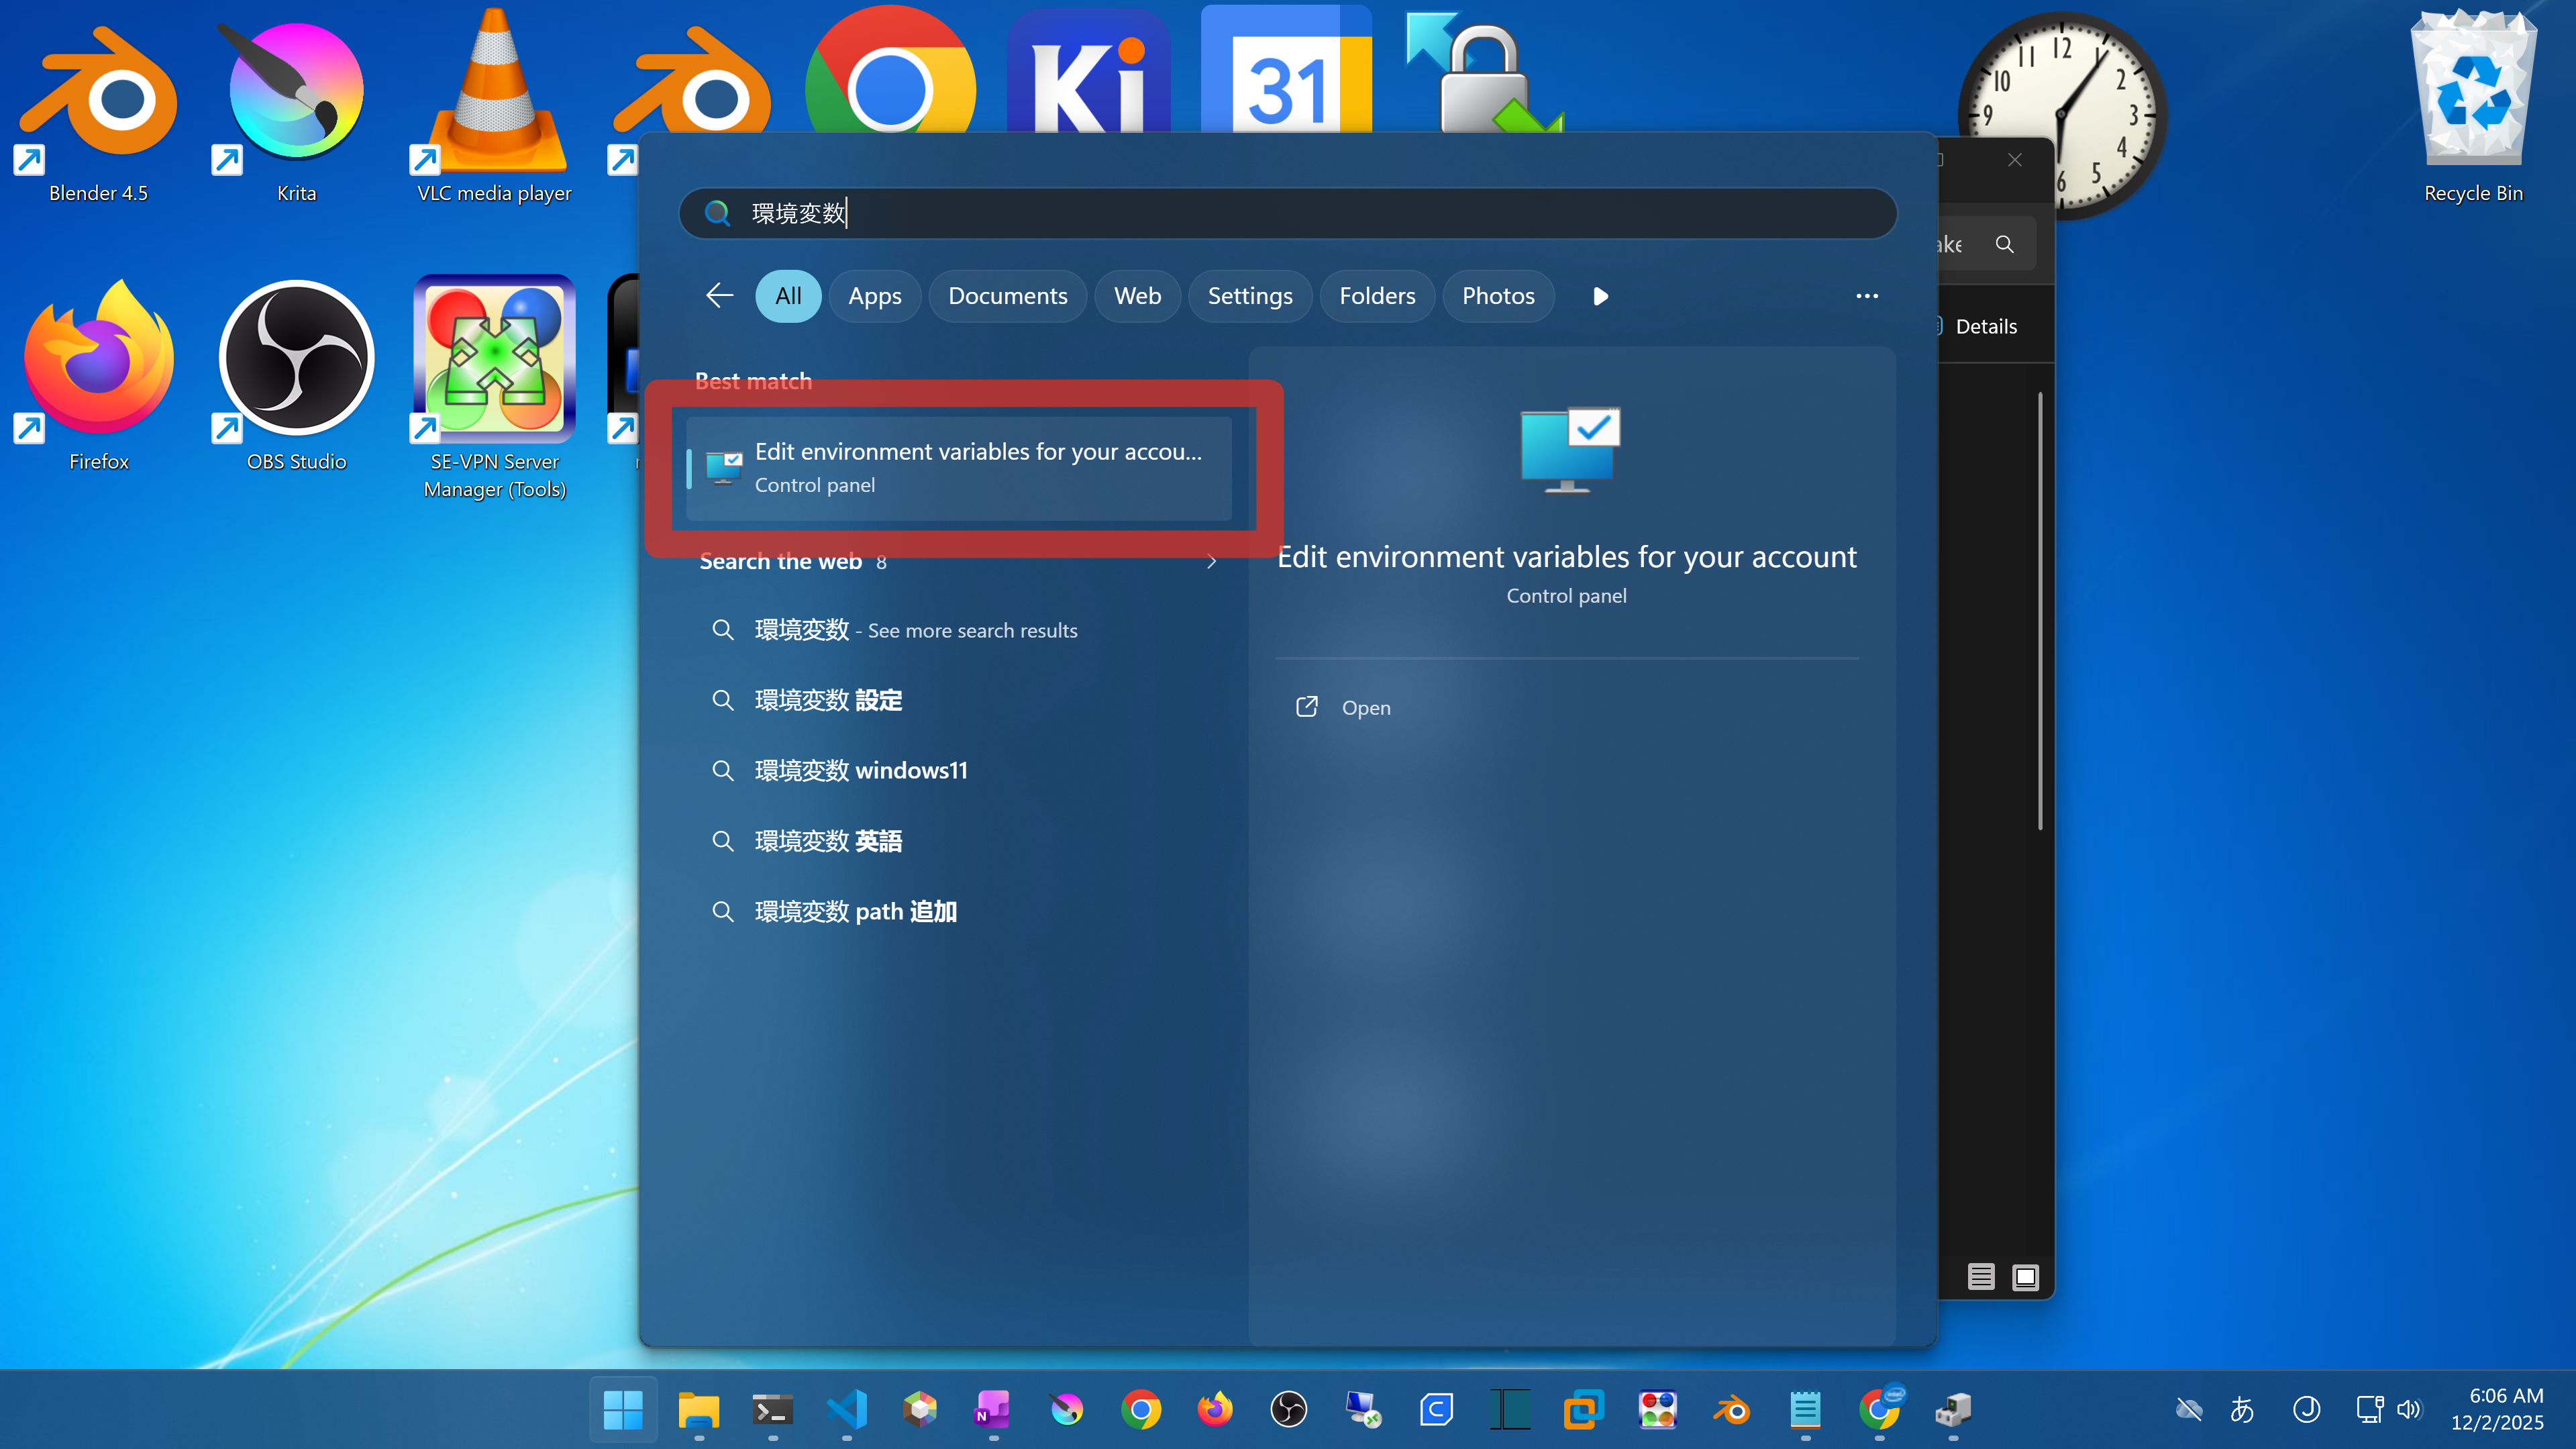The image size is (2576, 1449).
Task: Select the Settings filter tab
Action: pos(1249,296)
